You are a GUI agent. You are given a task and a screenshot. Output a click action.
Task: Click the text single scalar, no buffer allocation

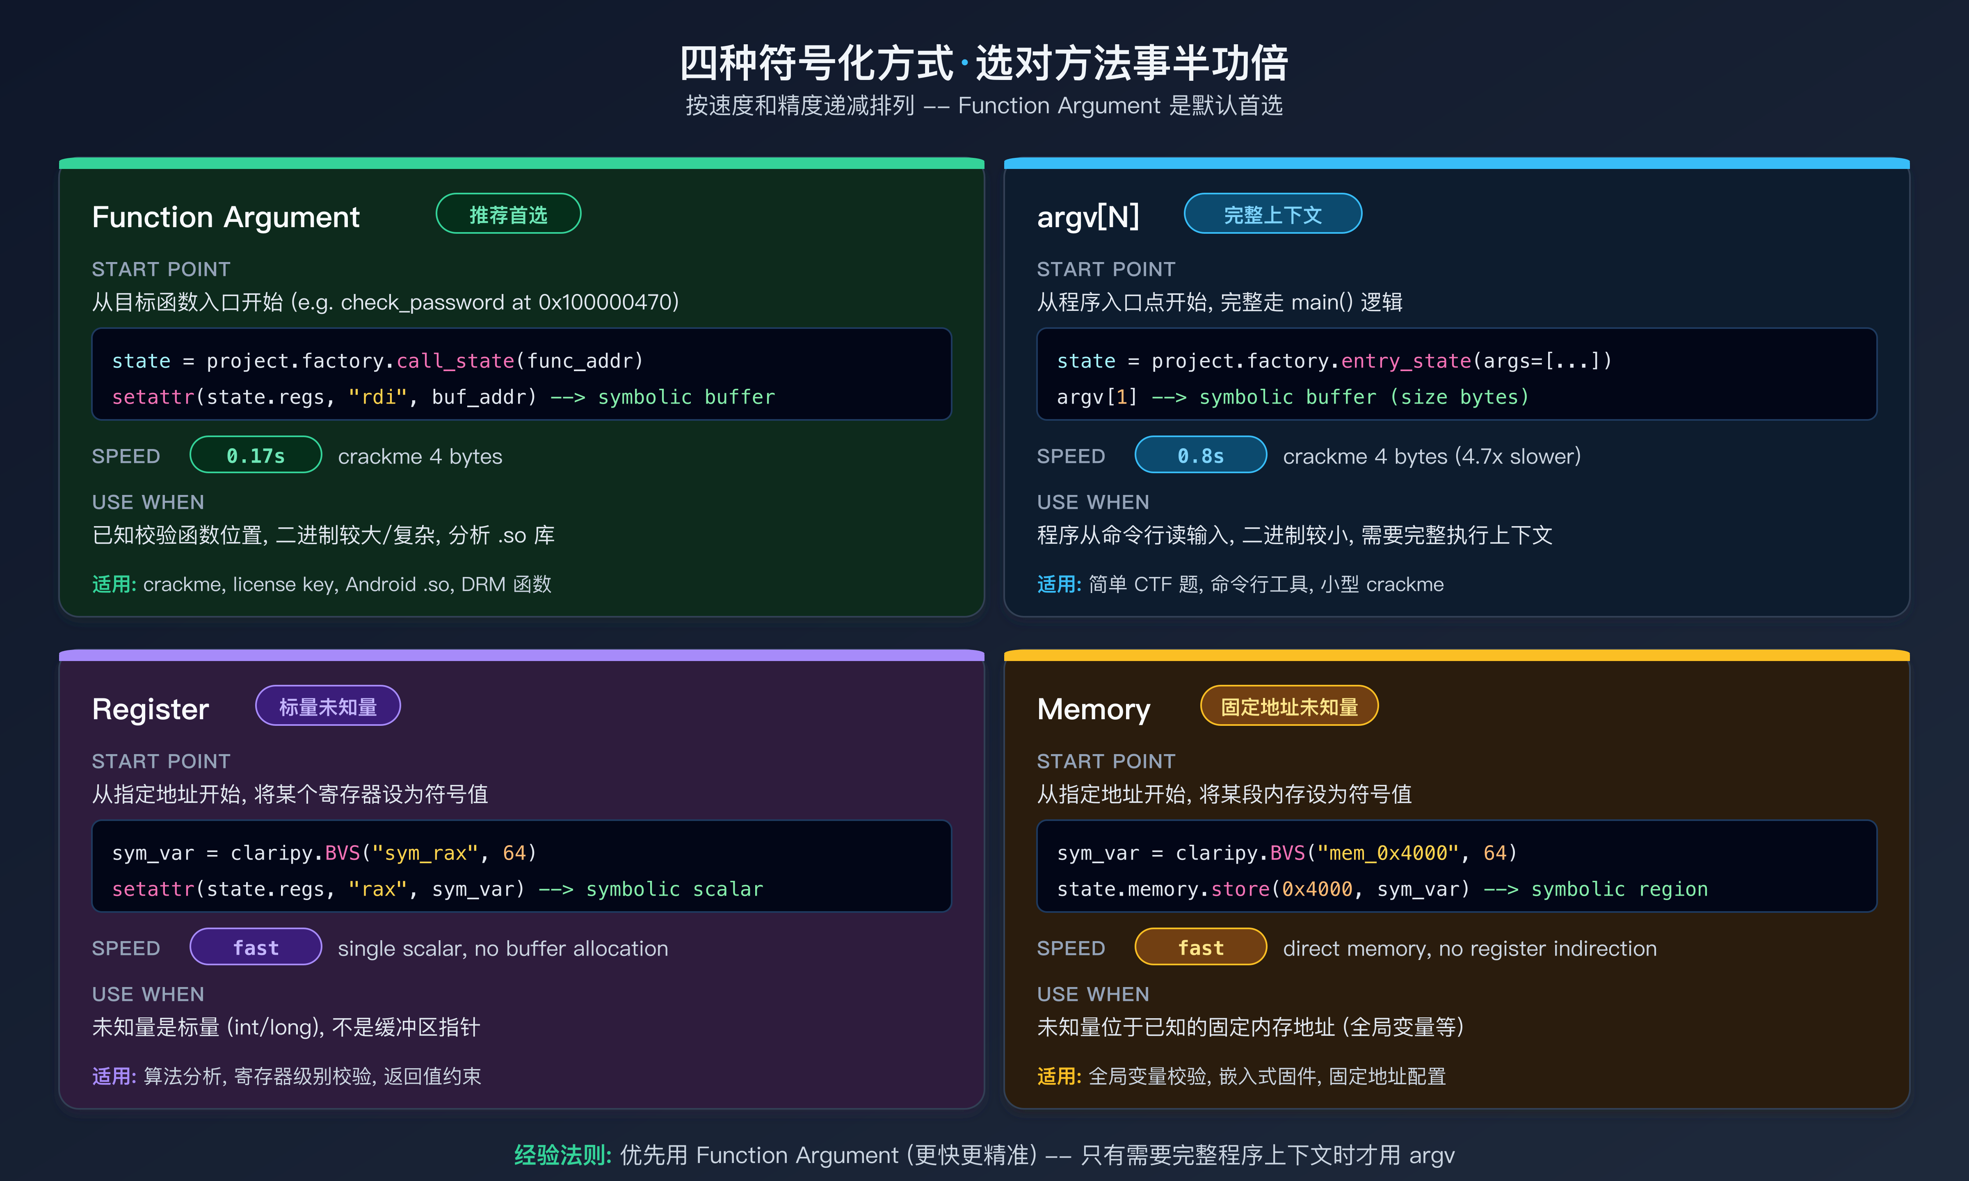503,948
